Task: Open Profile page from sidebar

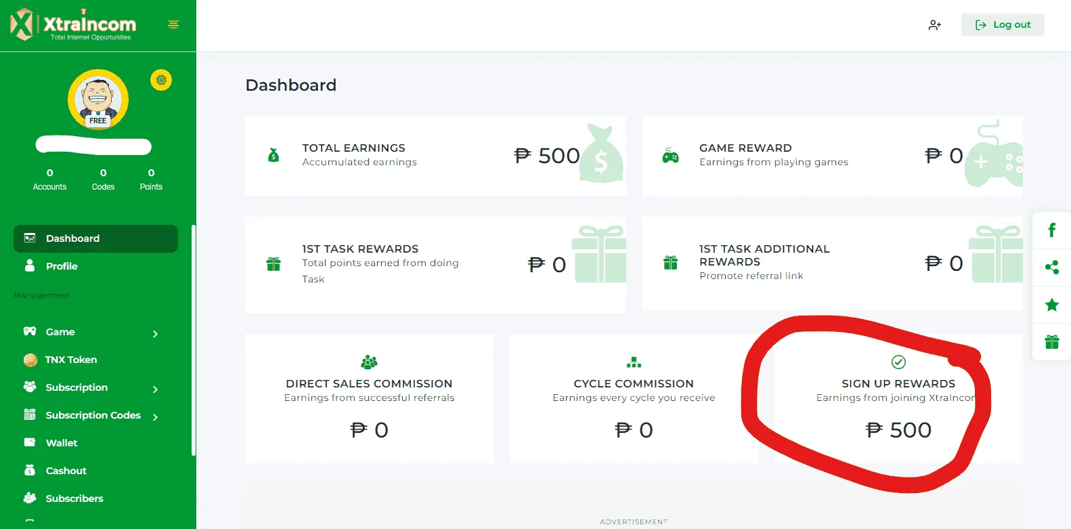Action: (62, 266)
